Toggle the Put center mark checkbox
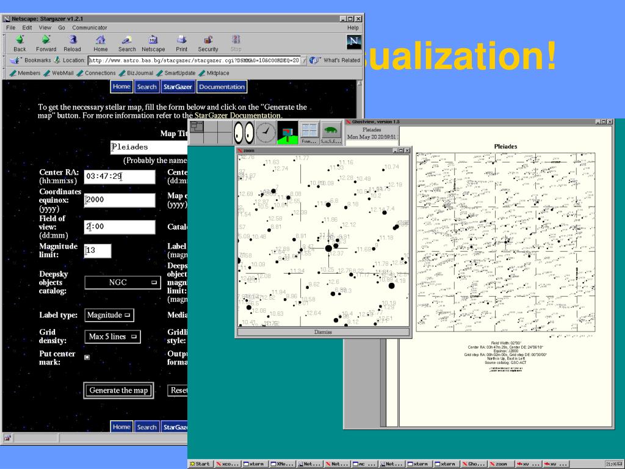This screenshot has width=625, height=469. 87,357
